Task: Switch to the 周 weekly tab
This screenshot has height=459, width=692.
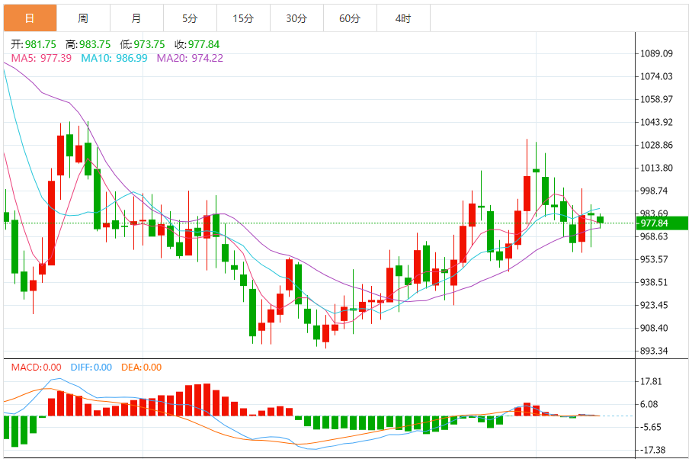Action: coord(83,18)
